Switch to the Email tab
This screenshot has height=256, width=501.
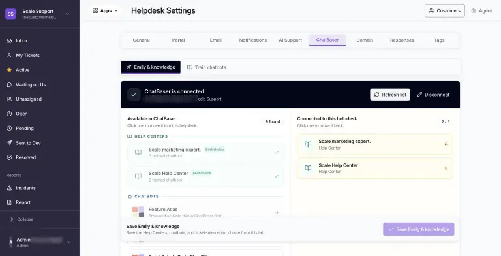click(216, 40)
